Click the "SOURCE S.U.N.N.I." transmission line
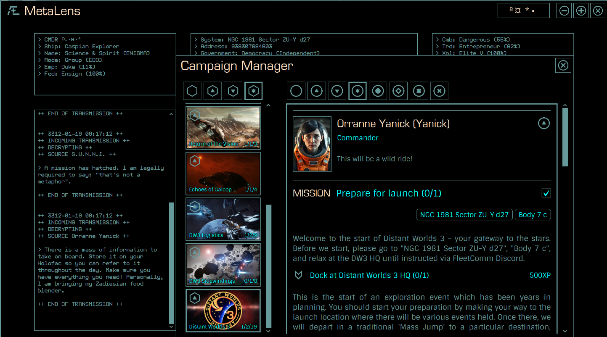607x337 pixels. coord(76,154)
